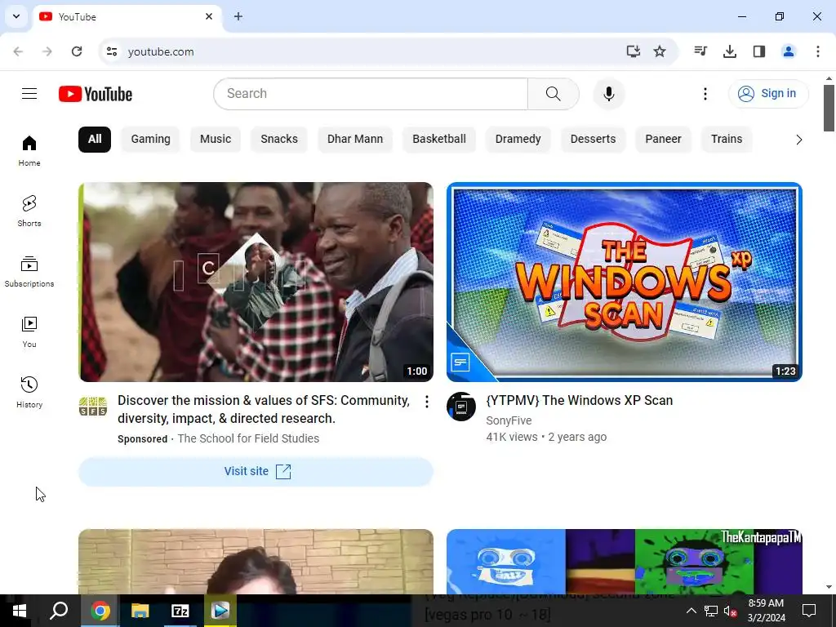Bookmark this page with the star
Image resolution: width=836 pixels, height=627 pixels.
(660, 51)
